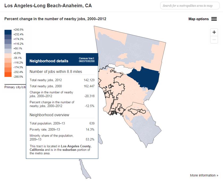
Task: Open the More information link
Action: tap(204, 175)
